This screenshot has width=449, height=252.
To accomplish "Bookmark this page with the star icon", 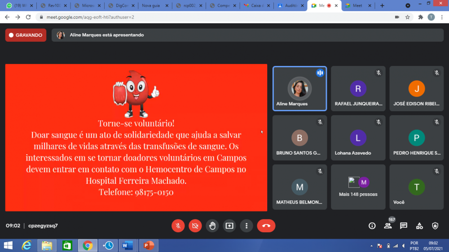I will click(x=408, y=17).
